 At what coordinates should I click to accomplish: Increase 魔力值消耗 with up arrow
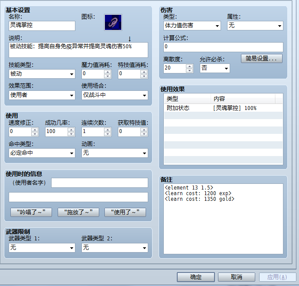[x=107, y=72]
